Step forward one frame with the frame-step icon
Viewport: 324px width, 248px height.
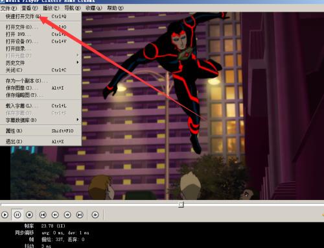click(95, 215)
